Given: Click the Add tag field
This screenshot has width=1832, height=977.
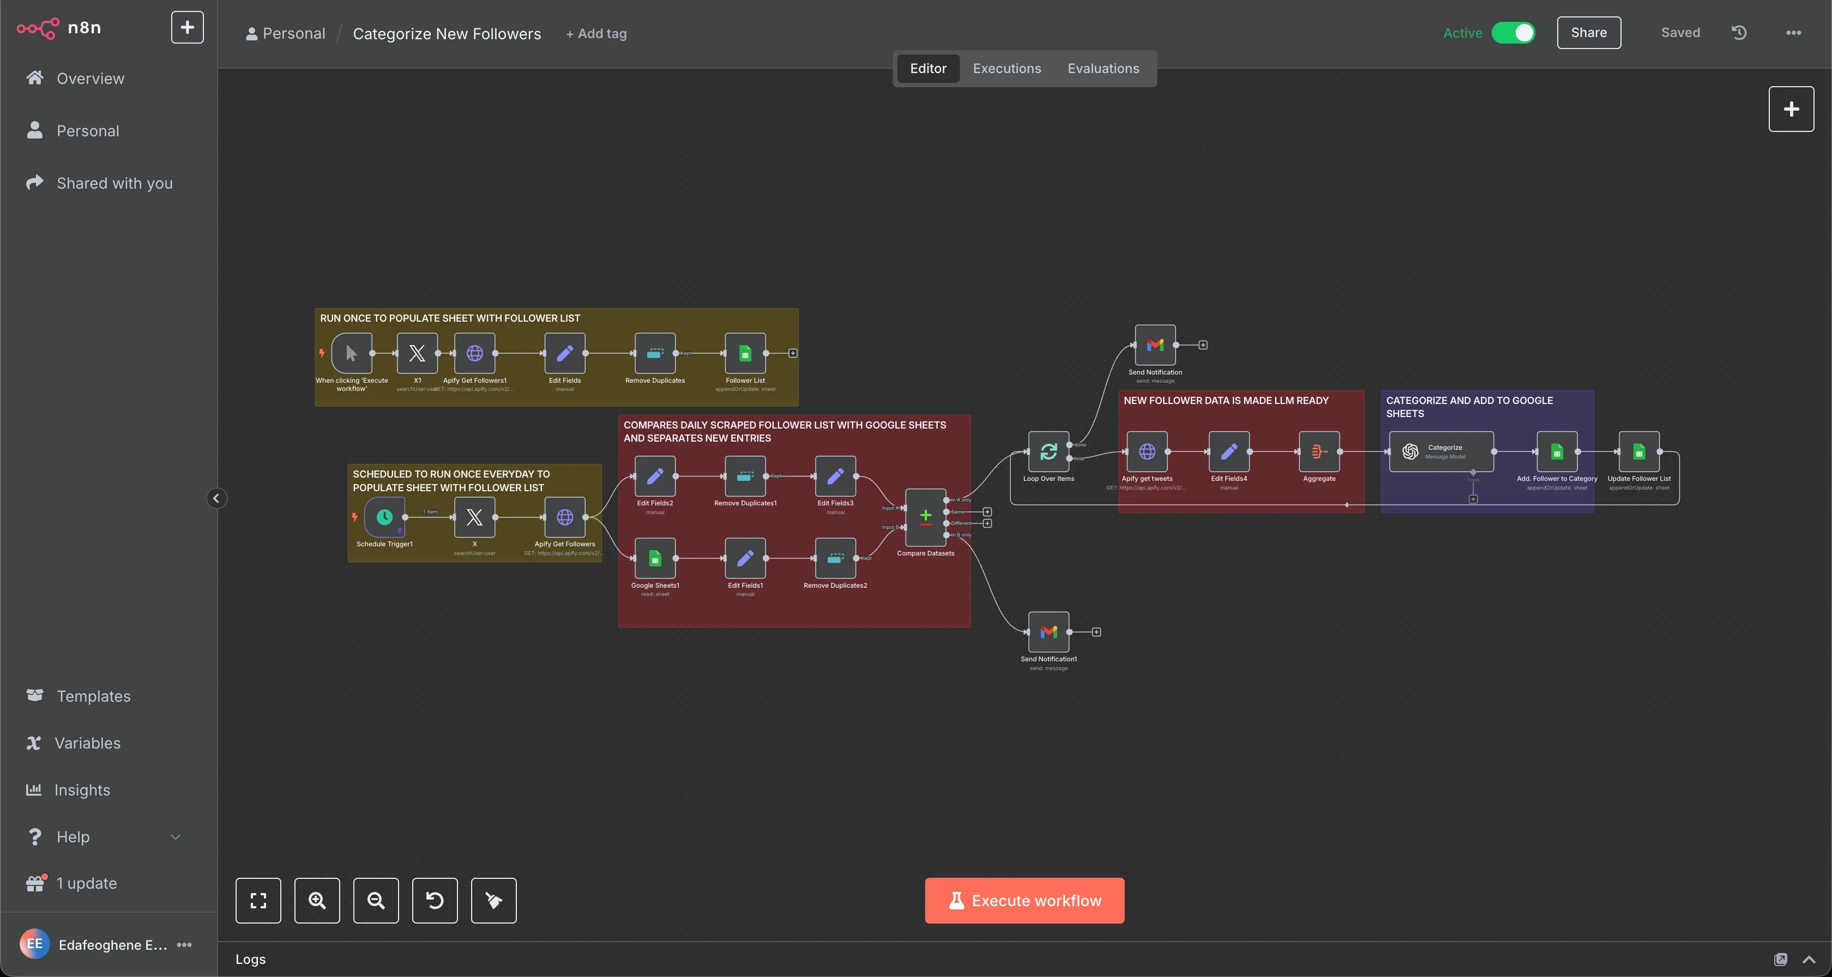Looking at the screenshot, I should 596,33.
